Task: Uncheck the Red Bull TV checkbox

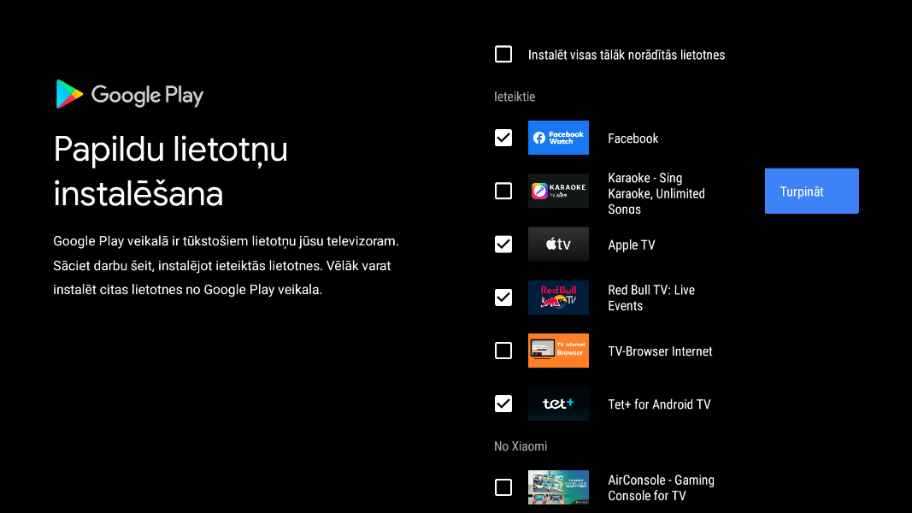Action: (503, 298)
